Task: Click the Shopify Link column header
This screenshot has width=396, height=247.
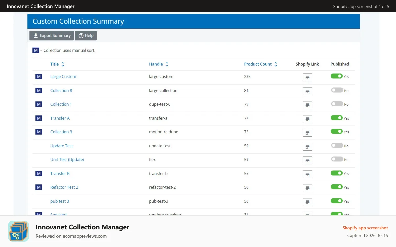Action: tap(307, 64)
